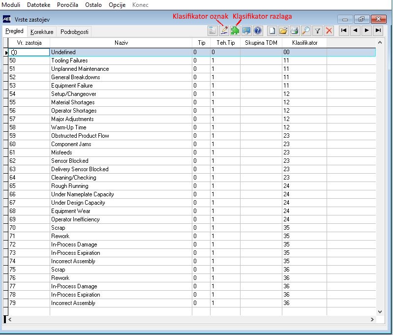
Task: Open search with magnifying glass icon
Action: 306,31
